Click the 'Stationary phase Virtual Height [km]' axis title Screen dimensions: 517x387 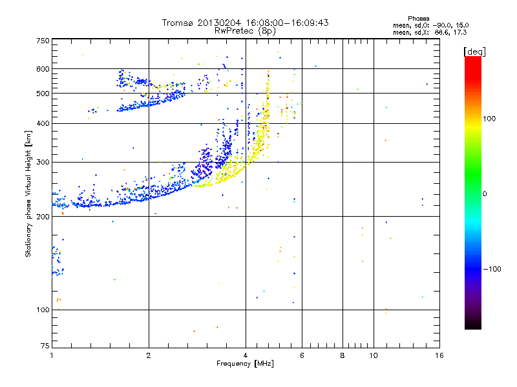pos(28,193)
